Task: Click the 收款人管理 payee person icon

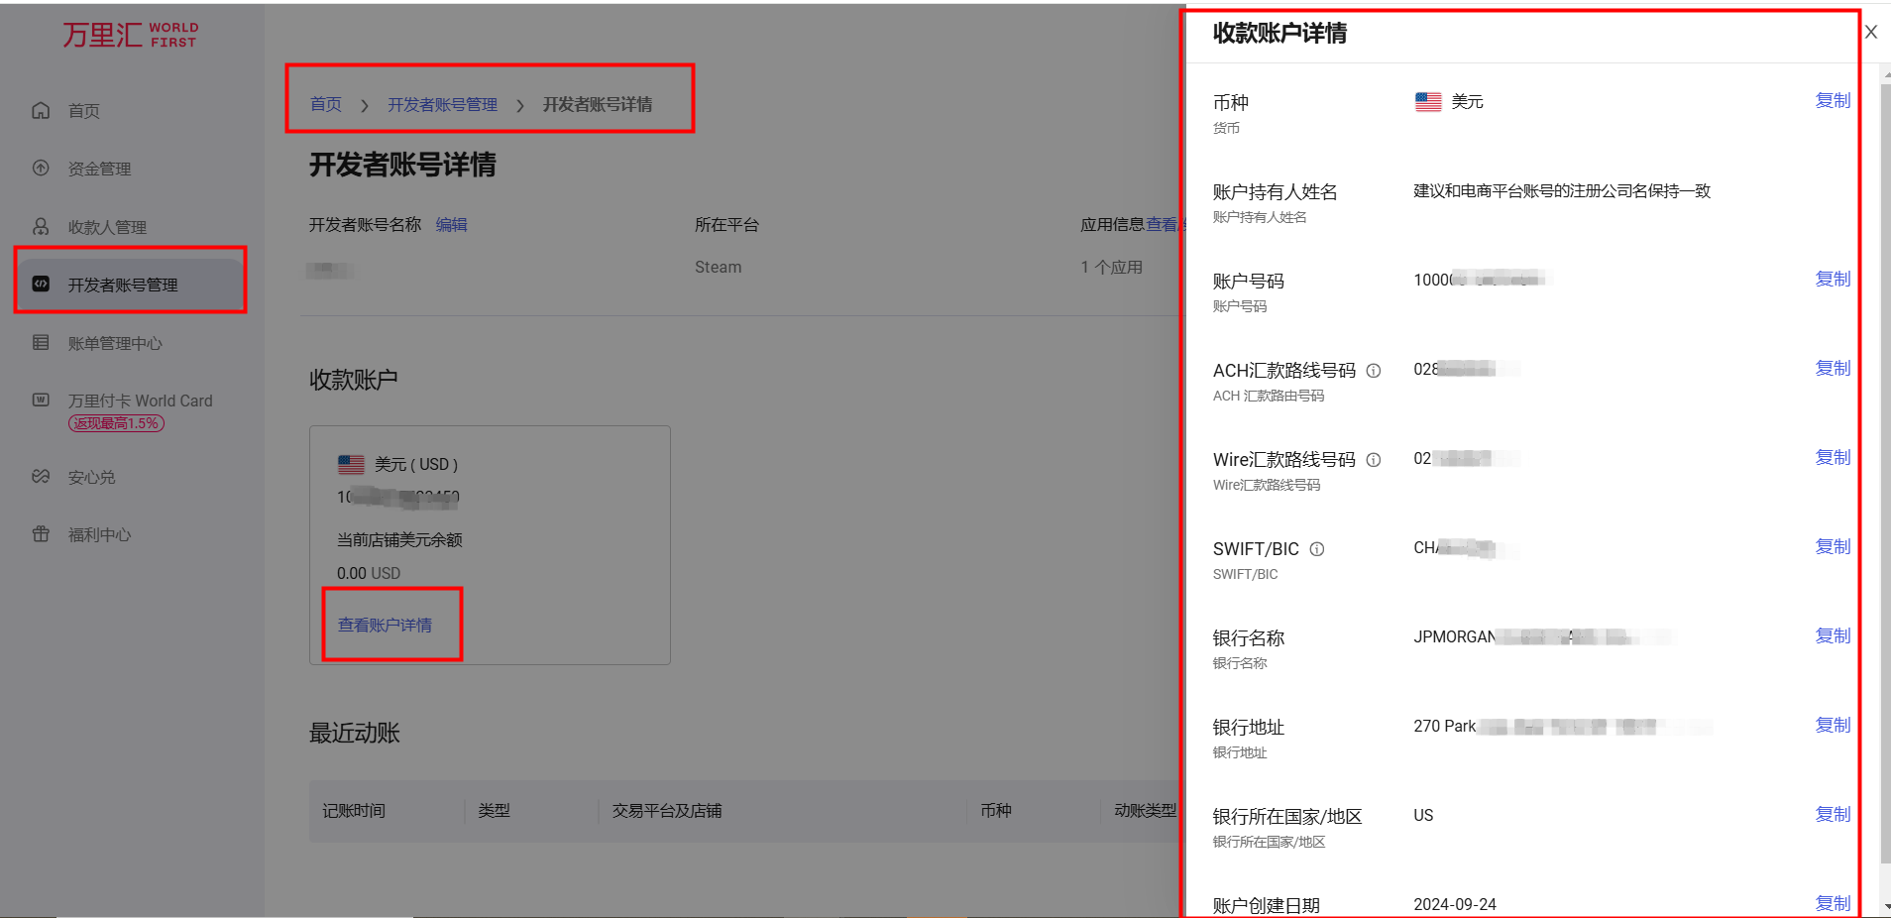Action: tap(41, 226)
